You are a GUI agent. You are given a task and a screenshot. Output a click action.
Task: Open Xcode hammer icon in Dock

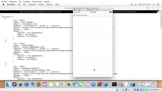(x=106, y=84)
